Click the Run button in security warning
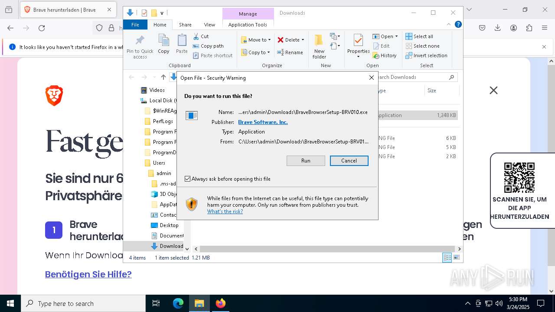The width and height of the screenshot is (555, 312). coord(306,161)
